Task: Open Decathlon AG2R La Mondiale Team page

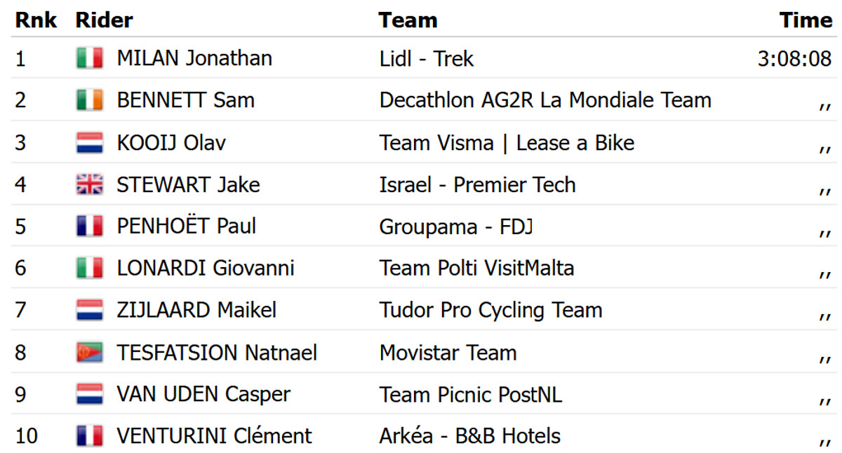Action: 545,100
